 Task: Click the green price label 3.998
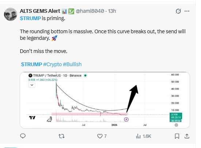pos(174,114)
